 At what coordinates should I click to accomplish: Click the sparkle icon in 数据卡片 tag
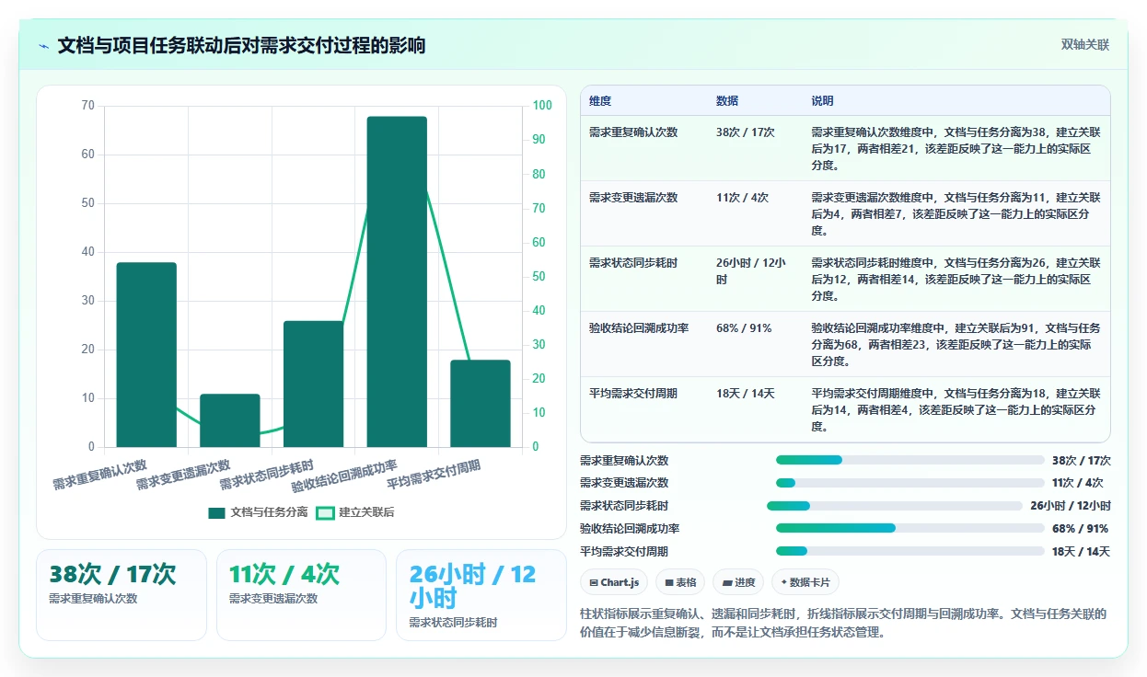[783, 582]
